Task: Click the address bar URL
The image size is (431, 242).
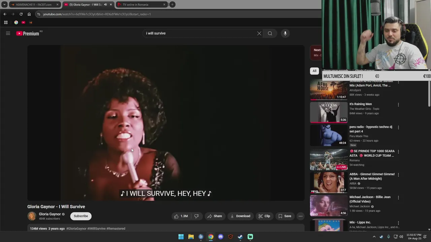Action: [97, 14]
